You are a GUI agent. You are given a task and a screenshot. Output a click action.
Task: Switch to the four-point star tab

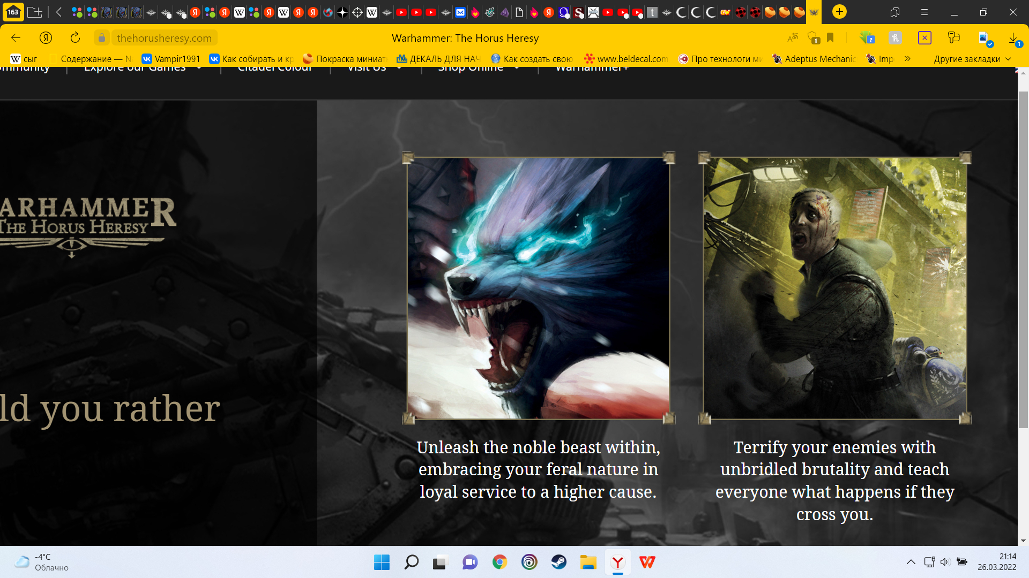(x=342, y=12)
